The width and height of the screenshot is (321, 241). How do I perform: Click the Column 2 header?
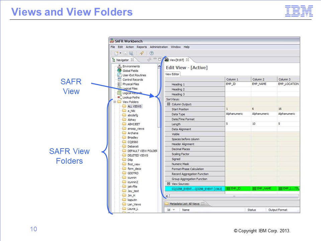tap(264, 79)
